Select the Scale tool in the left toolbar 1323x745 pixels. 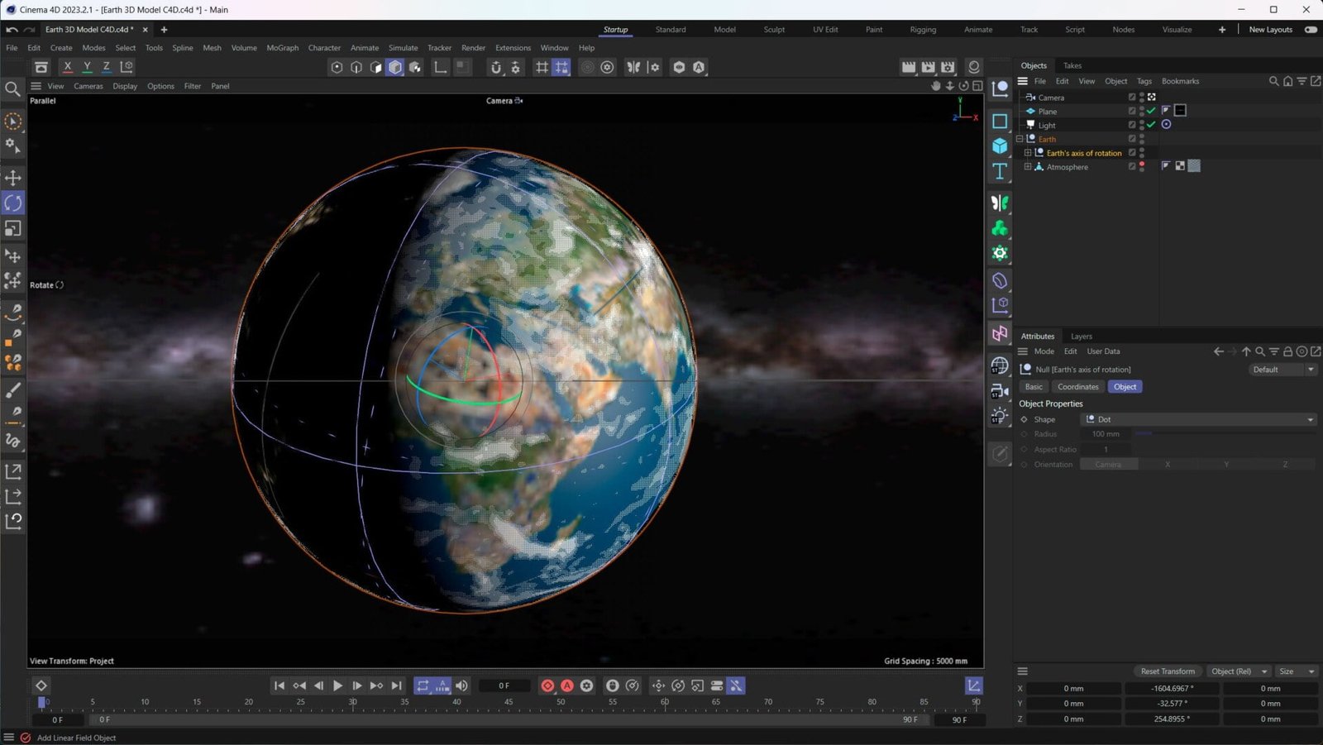tap(13, 229)
